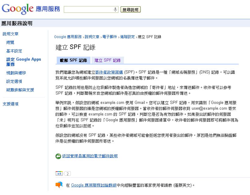250x195 pixels.
Task: Select 疑難排解與支援 in the sidebar
Action: [x=20, y=90]
